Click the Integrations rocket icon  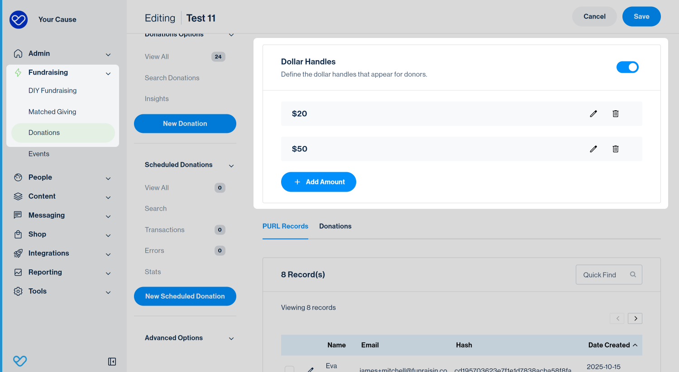[18, 253]
